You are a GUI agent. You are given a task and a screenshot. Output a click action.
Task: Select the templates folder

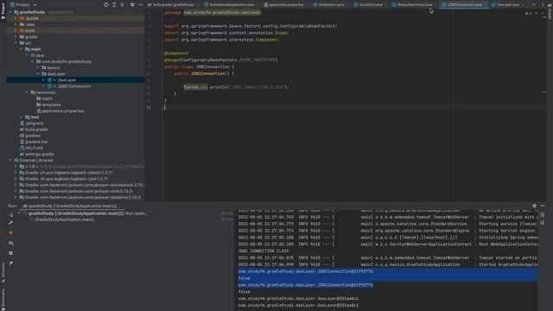click(51, 105)
